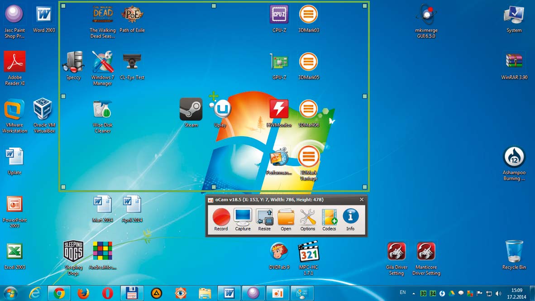The width and height of the screenshot is (535, 301).
Task: Select the MPC-HC 1.7.1 icon
Action: (x=308, y=258)
